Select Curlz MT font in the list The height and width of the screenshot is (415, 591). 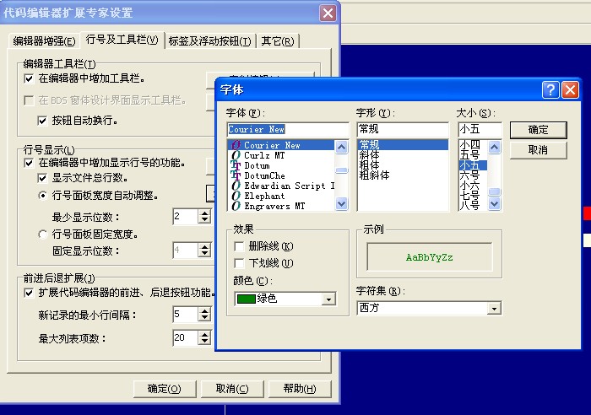(265, 155)
